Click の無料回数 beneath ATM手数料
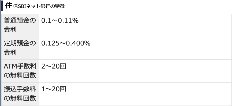Screen dimensions: 232x106 point(20,75)
